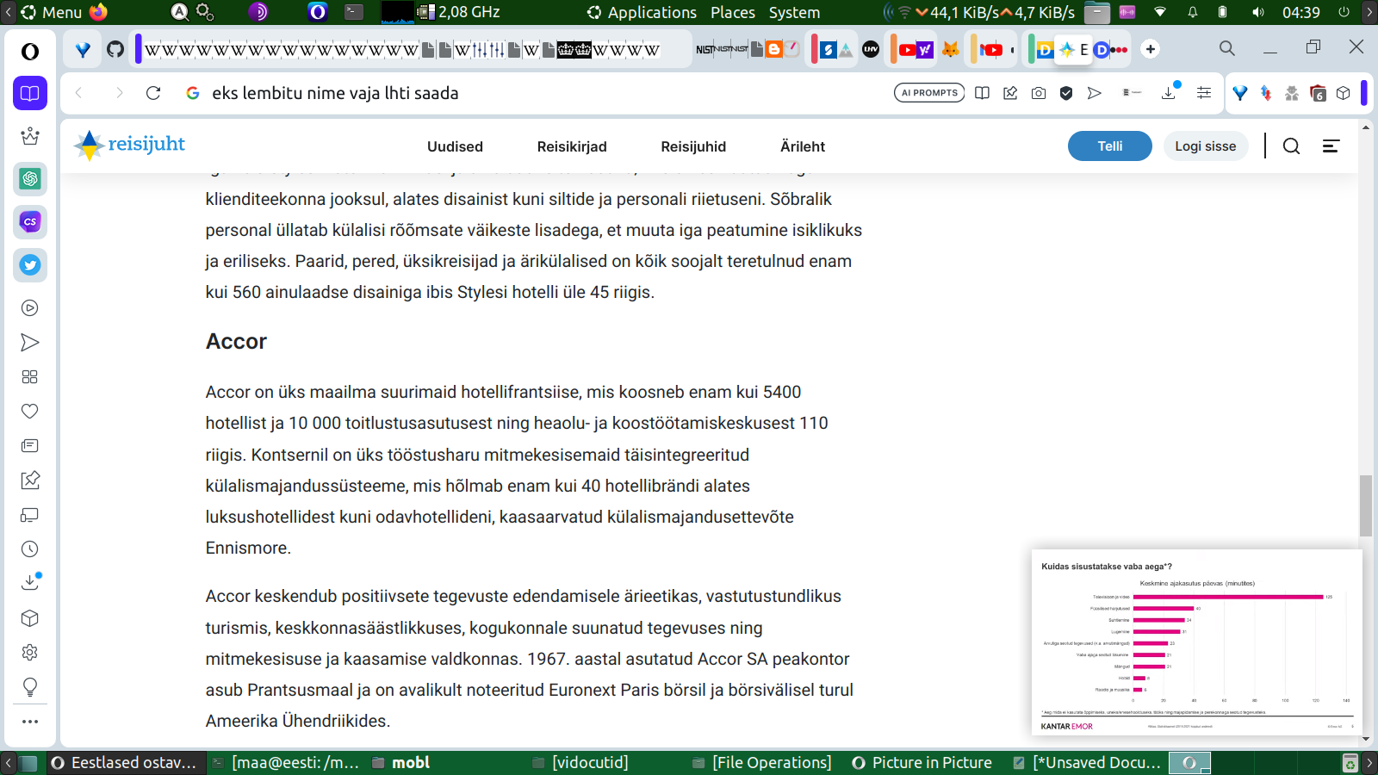Open the paper-plane Flow icon in sidebar
The height and width of the screenshot is (775, 1378).
(x=30, y=343)
